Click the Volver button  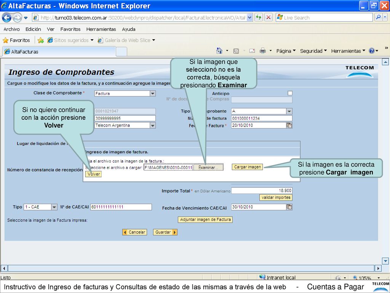[x=94, y=174]
